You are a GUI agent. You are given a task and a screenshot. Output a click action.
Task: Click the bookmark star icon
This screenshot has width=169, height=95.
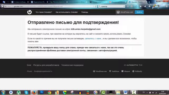[x=128, y=6]
